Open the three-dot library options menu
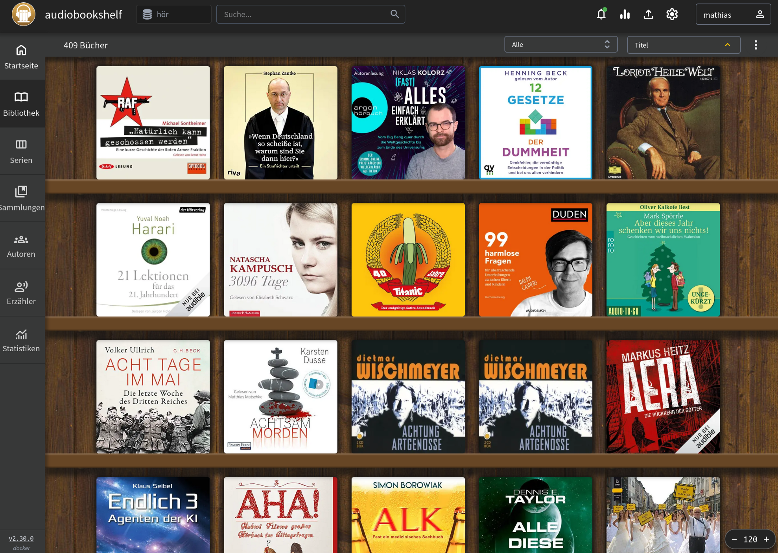This screenshot has height=553, width=778. [756, 45]
